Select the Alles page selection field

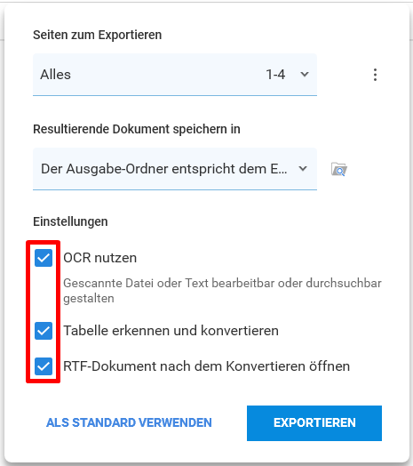[x=175, y=75]
